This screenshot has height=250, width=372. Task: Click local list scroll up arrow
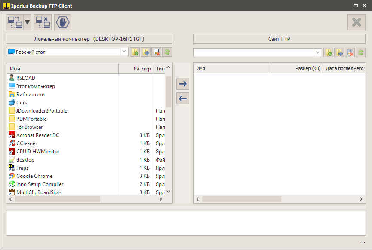(x=169, y=67)
